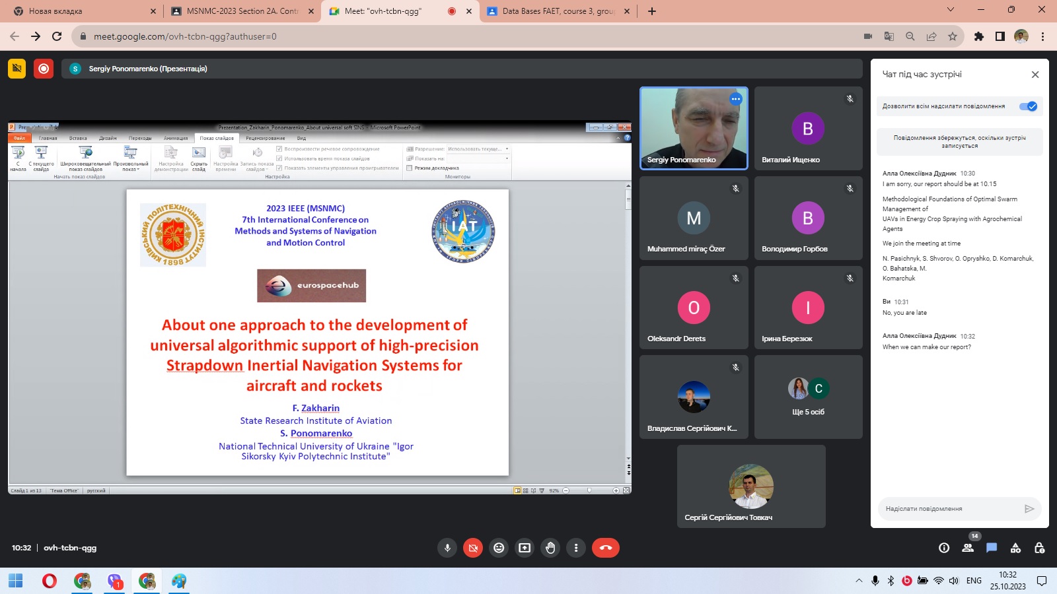Leave the call with red hangup button
The width and height of the screenshot is (1057, 594).
coord(605,548)
